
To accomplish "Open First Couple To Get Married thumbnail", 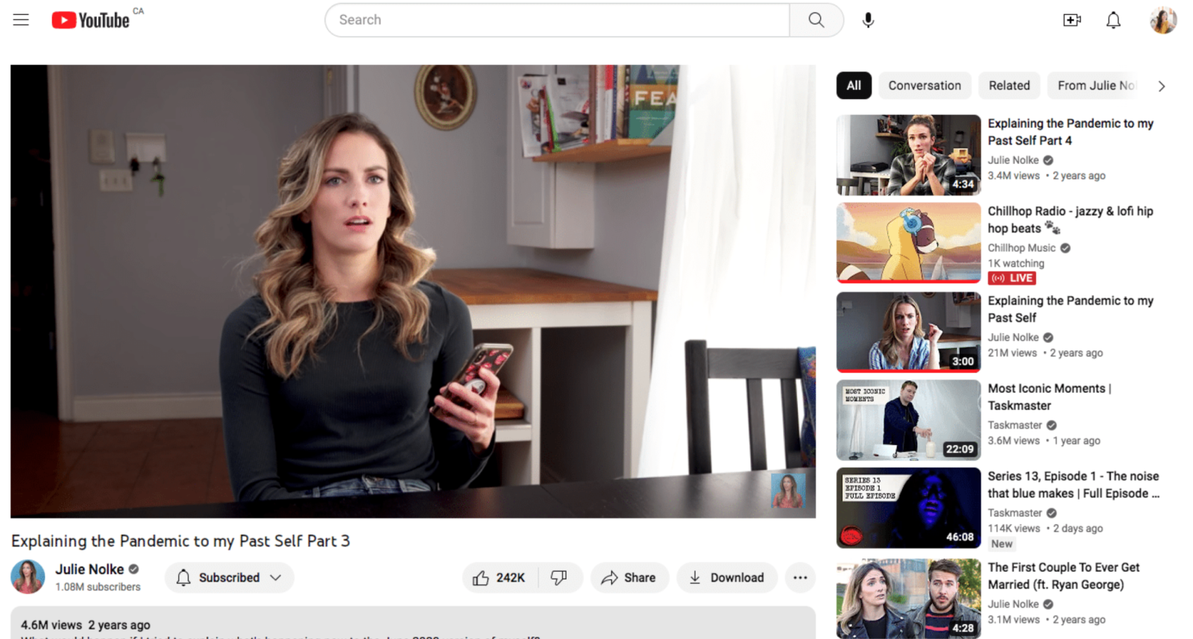I will [908, 599].
